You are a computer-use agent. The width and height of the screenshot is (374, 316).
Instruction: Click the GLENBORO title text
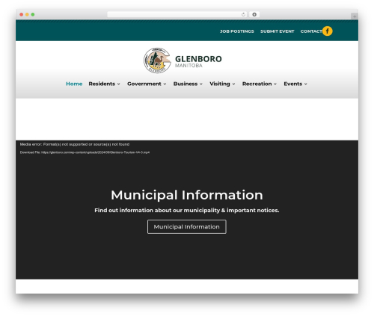coord(198,59)
